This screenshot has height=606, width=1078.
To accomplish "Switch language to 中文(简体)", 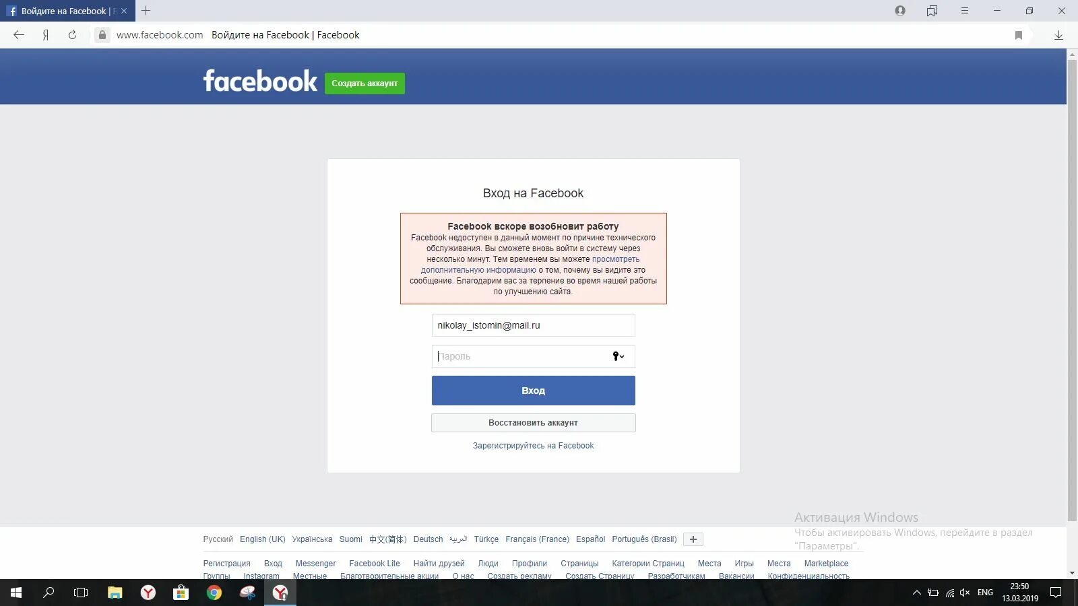I will click(387, 539).
